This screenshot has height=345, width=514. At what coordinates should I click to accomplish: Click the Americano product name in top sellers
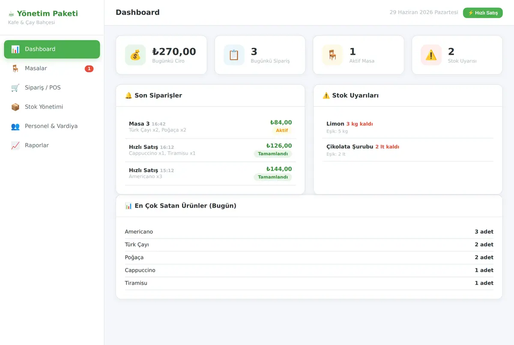(x=139, y=232)
